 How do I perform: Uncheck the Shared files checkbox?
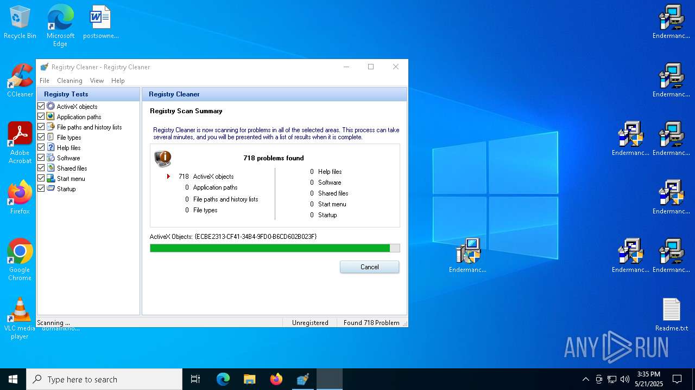(x=41, y=168)
